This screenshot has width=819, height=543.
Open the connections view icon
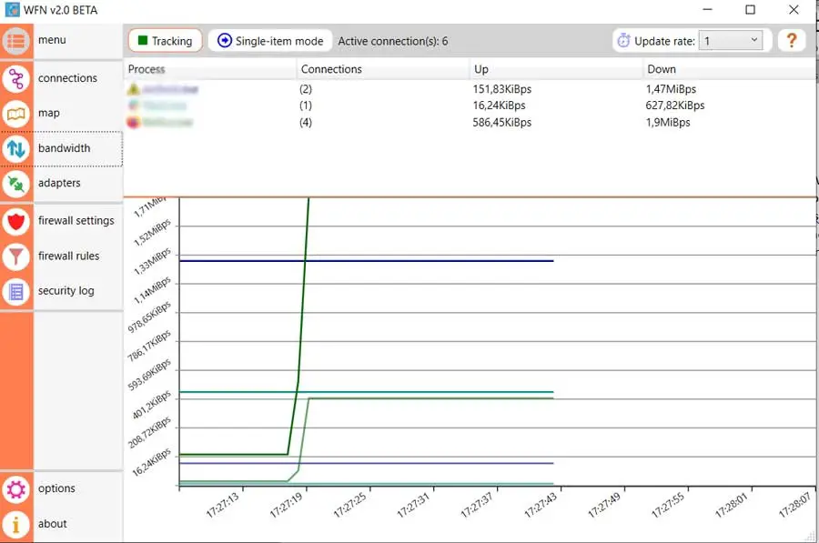(x=15, y=79)
